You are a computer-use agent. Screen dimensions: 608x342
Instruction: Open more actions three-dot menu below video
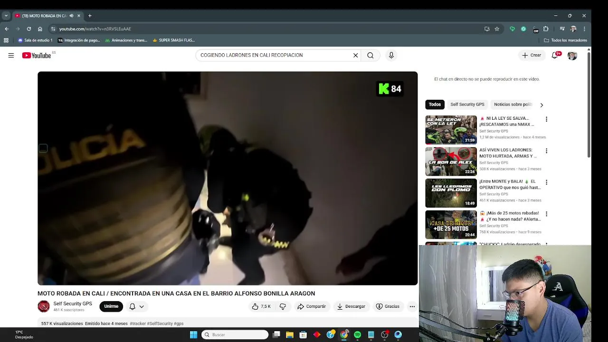(412, 306)
